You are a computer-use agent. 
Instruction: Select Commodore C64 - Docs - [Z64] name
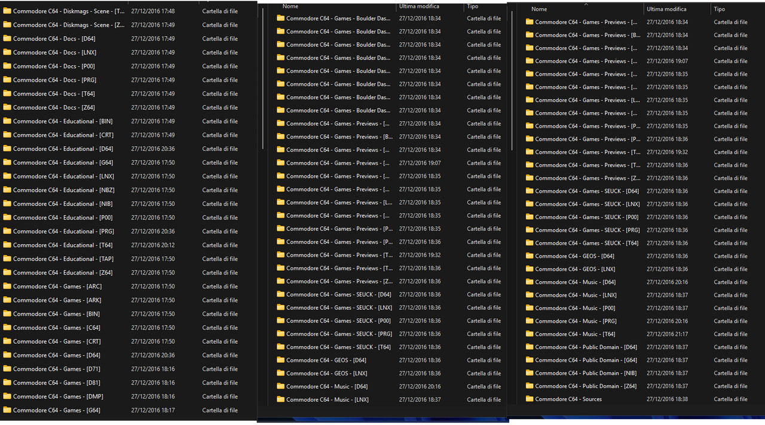pos(54,107)
